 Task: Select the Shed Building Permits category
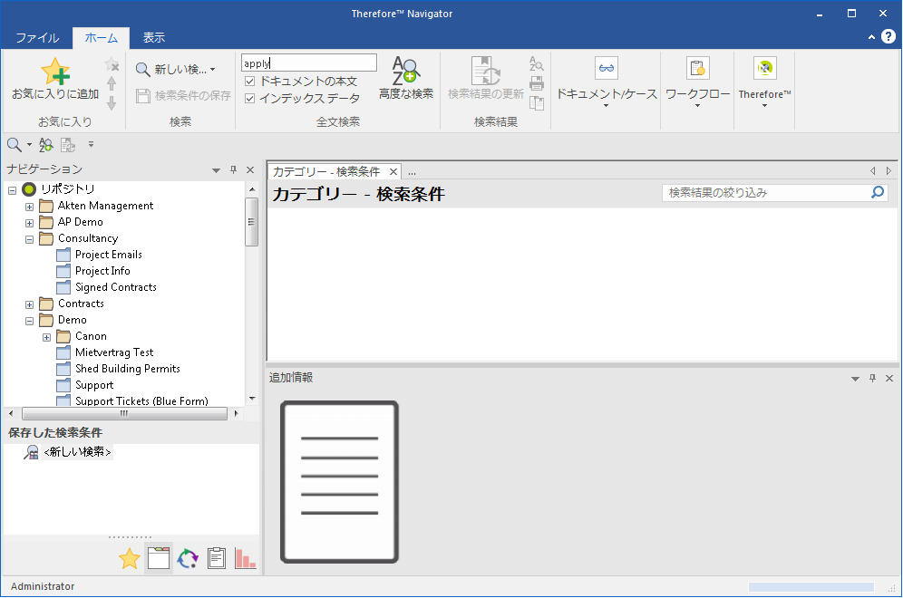pyautogui.click(x=127, y=369)
